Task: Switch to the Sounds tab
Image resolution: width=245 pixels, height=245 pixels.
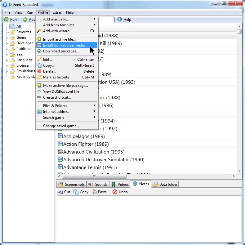Action: (x=98, y=185)
